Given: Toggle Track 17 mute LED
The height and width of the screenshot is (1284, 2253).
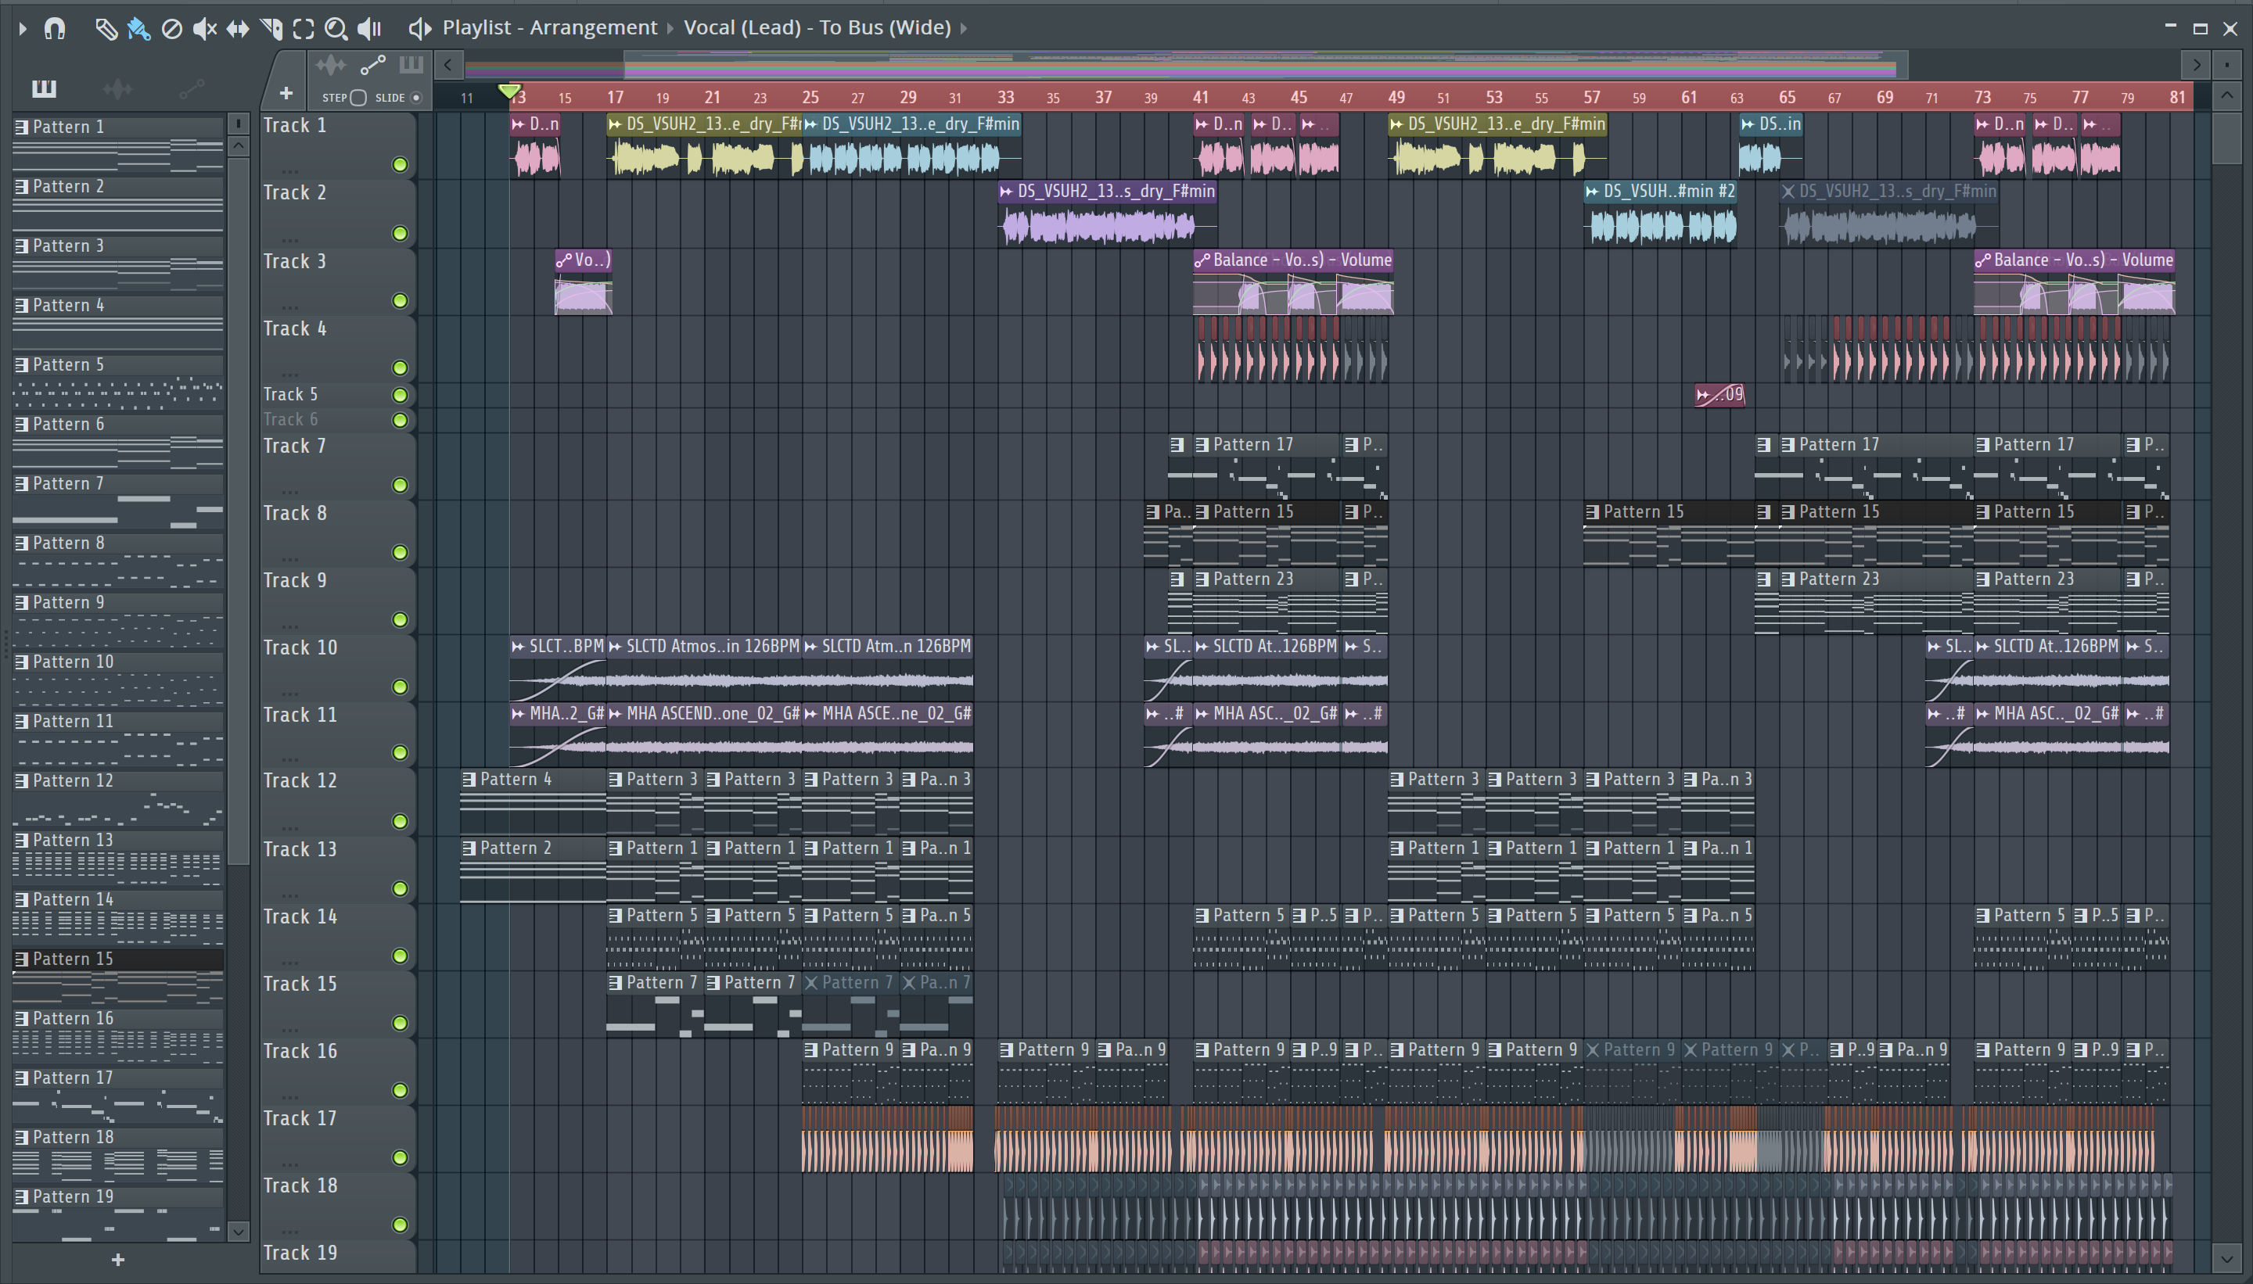Looking at the screenshot, I should pos(400,1158).
